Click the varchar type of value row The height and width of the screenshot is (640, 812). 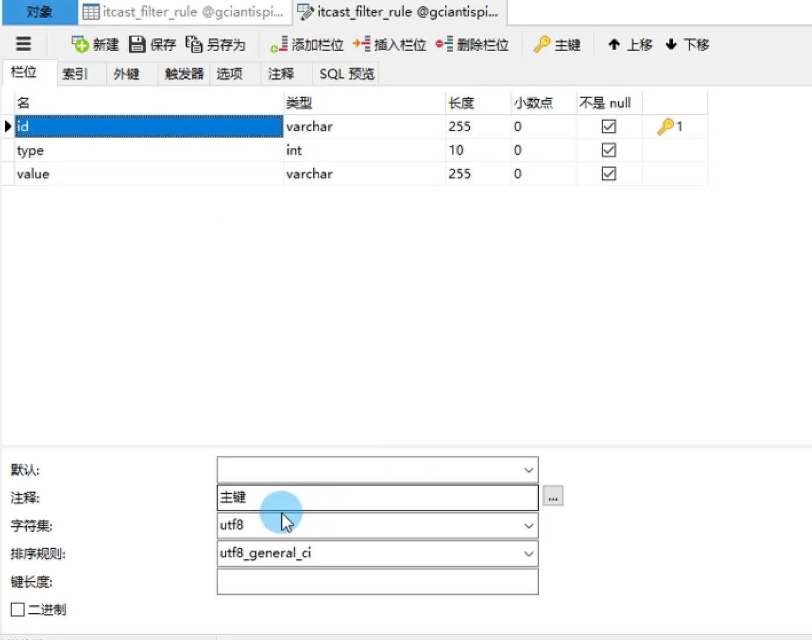365,173
